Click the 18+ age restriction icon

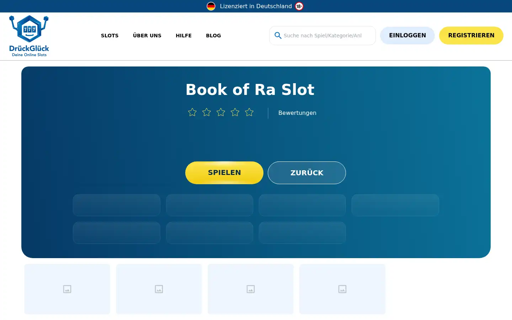coord(299,6)
